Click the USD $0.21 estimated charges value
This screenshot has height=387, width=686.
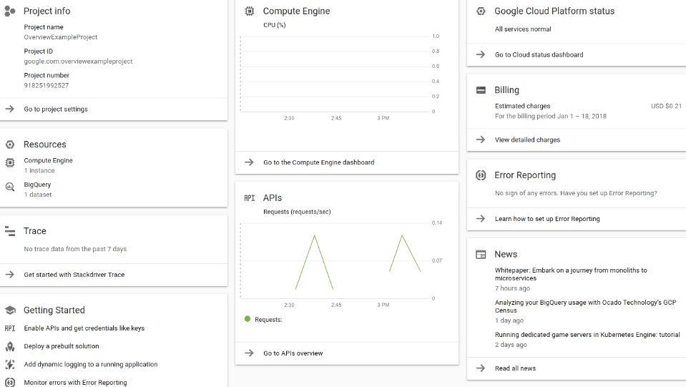click(x=666, y=106)
